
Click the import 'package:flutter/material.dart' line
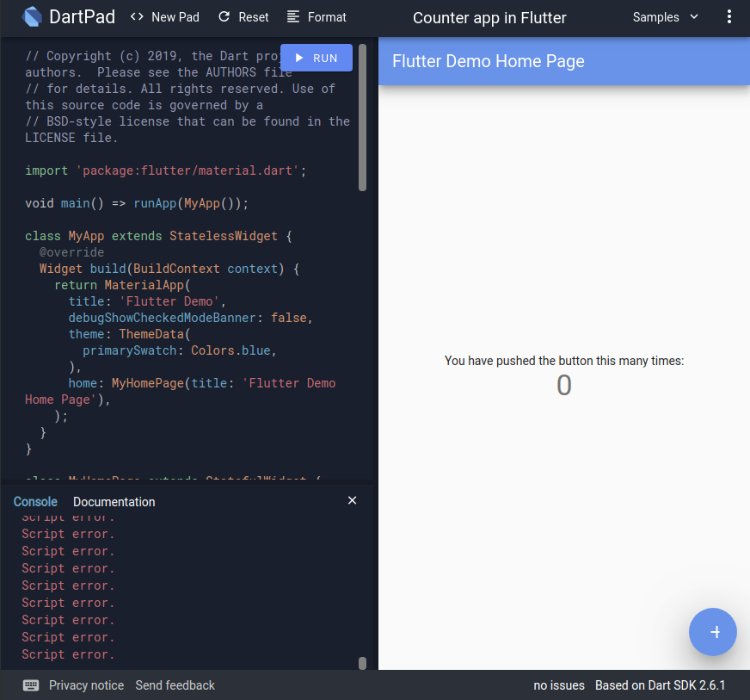coord(165,171)
